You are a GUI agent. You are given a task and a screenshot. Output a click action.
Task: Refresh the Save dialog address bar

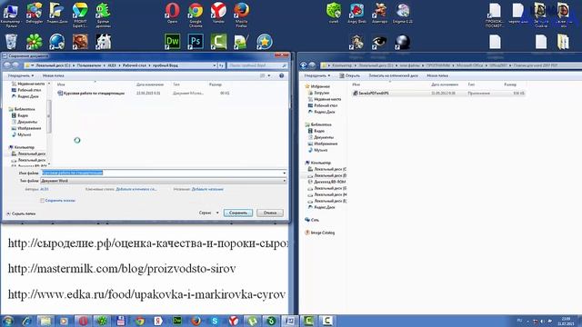tap(221, 65)
